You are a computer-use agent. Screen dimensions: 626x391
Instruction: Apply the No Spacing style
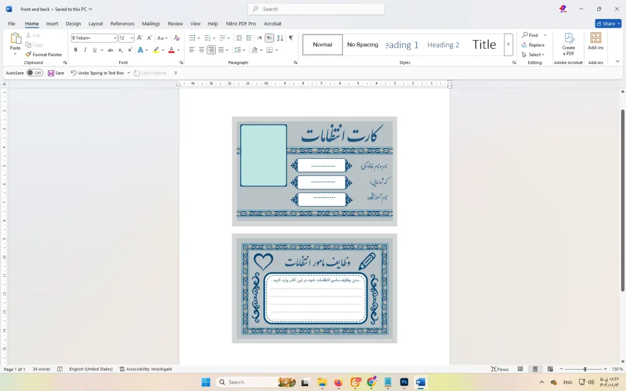[x=363, y=45]
